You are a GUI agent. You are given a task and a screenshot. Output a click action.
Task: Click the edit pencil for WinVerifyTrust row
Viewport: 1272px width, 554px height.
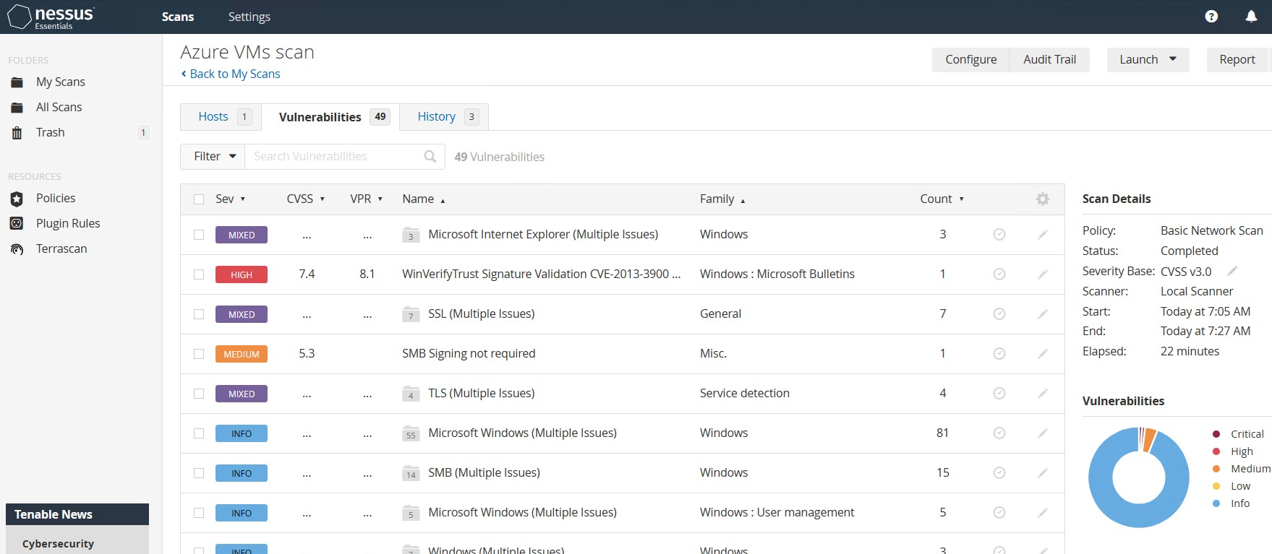pos(1043,274)
